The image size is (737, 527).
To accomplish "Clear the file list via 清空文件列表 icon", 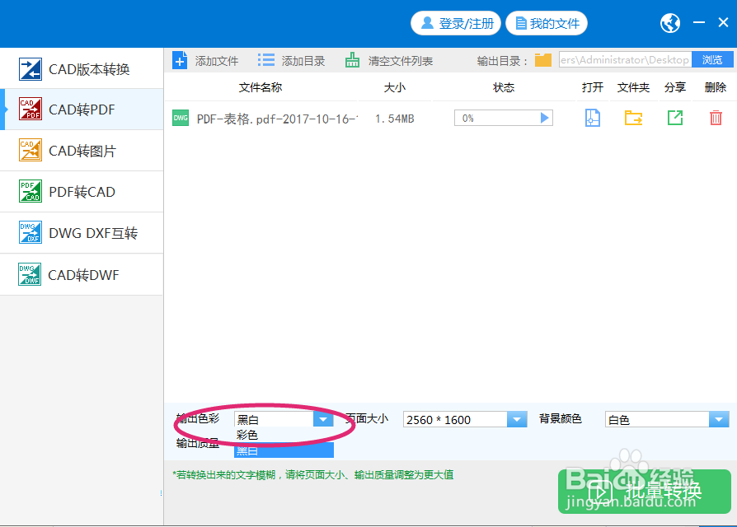I will click(x=352, y=59).
